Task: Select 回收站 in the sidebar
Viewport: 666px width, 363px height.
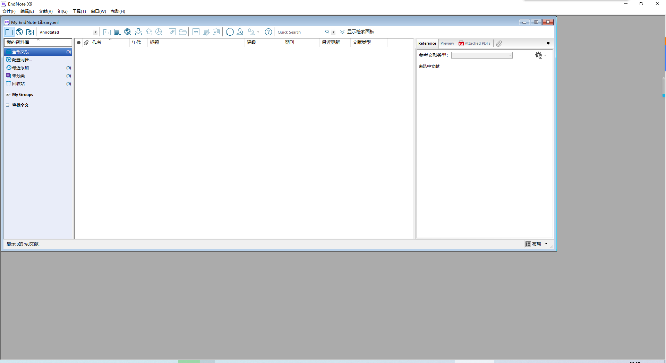Action: coord(19,83)
